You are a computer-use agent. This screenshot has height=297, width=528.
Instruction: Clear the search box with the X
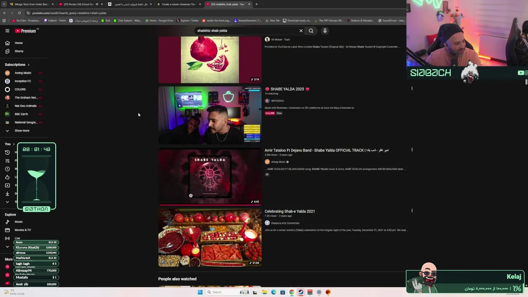pyautogui.click(x=301, y=31)
